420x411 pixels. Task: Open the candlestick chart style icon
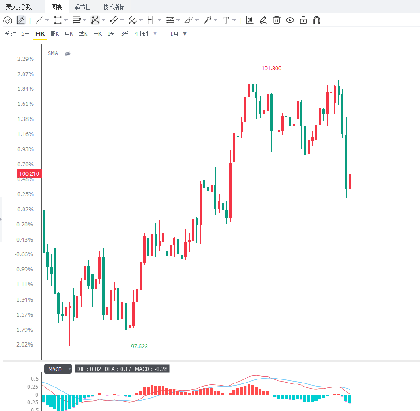click(x=250, y=20)
